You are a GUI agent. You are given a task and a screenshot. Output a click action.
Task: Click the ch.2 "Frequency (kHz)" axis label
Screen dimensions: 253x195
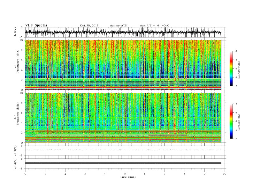[x=18, y=114]
